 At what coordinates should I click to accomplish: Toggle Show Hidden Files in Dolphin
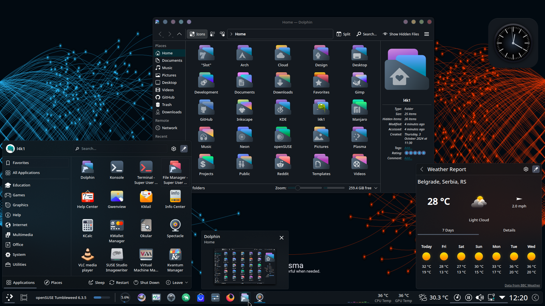click(x=401, y=34)
